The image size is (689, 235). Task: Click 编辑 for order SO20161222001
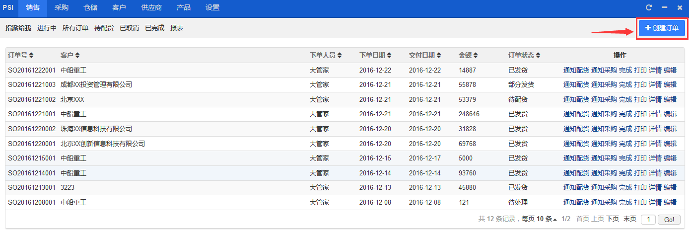coord(670,70)
